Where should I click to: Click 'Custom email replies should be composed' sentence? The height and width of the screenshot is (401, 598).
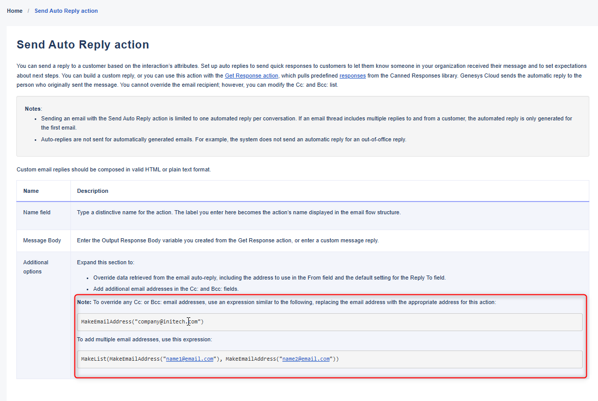pos(114,169)
